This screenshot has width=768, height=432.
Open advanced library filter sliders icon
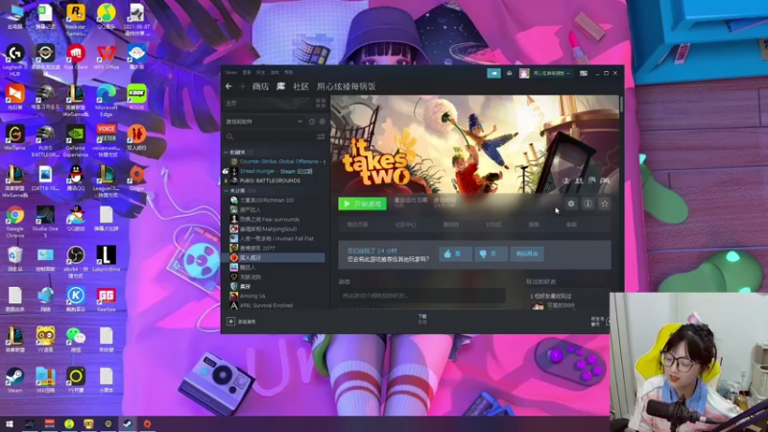pyautogui.click(x=321, y=136)
